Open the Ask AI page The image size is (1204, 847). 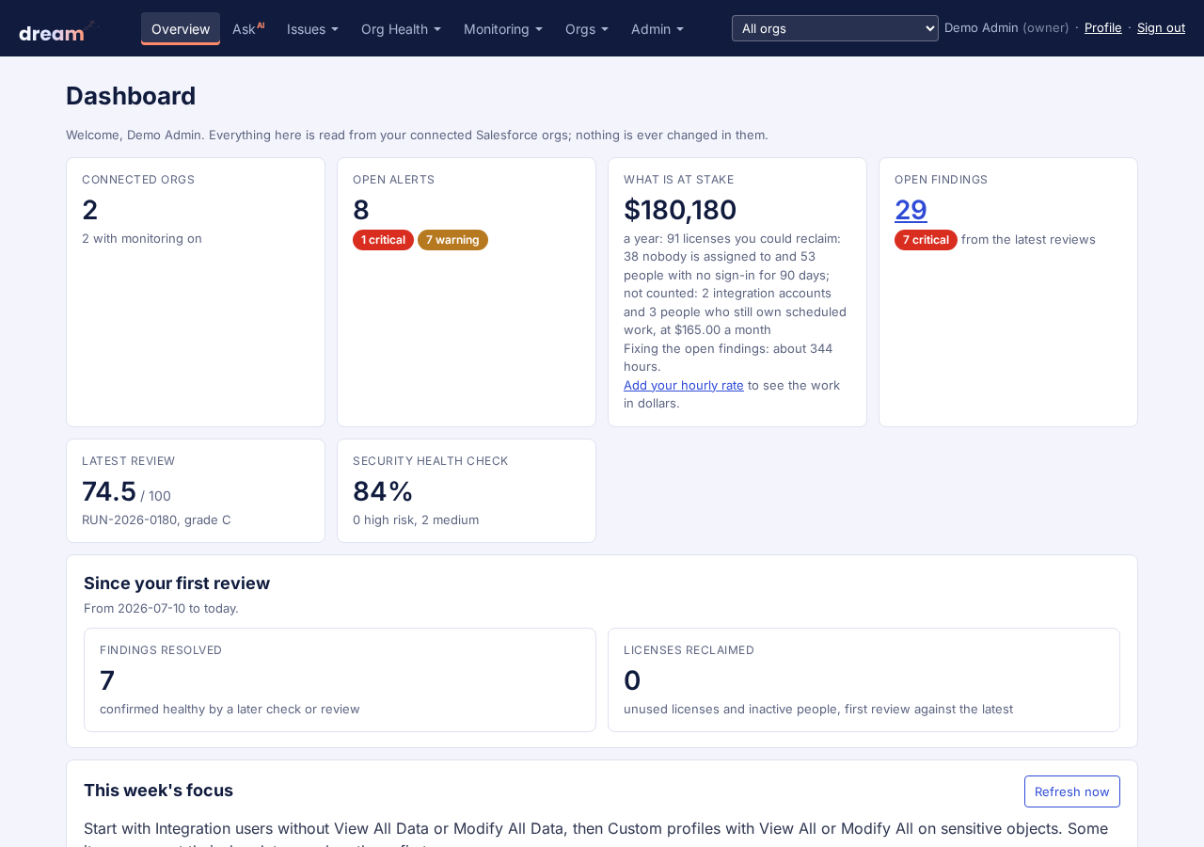(x=248, y=28)
